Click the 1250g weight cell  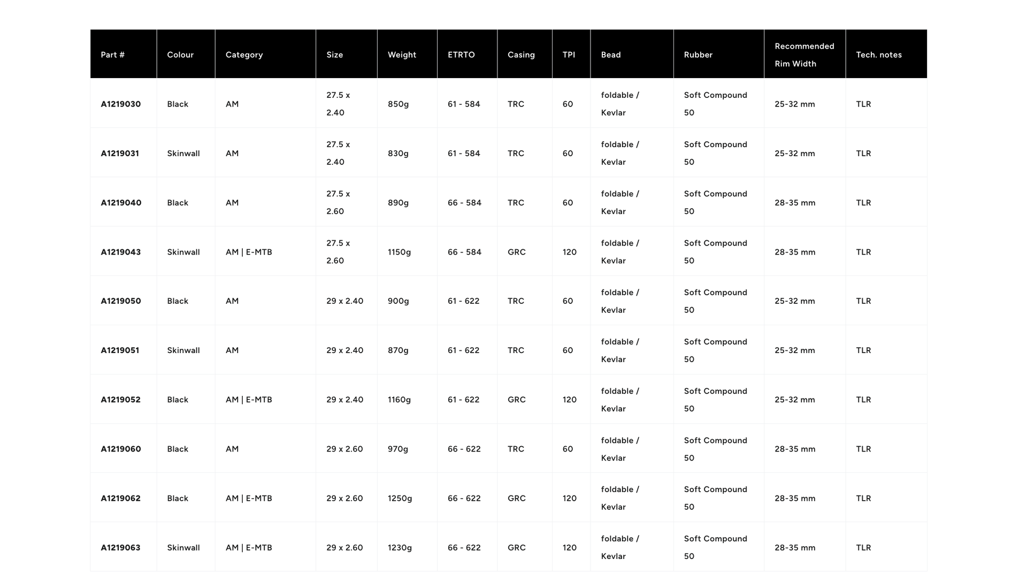[x=400, y=498]
